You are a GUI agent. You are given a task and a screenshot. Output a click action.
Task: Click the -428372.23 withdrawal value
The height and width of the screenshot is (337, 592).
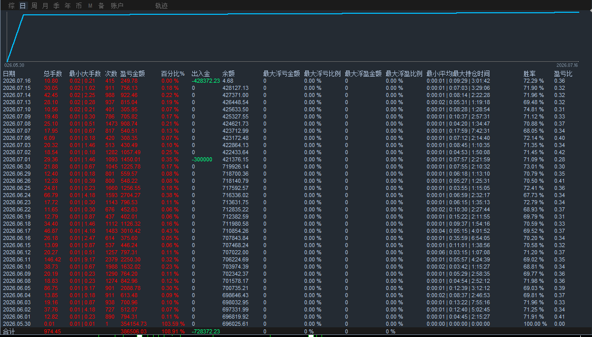click(206, 81)
